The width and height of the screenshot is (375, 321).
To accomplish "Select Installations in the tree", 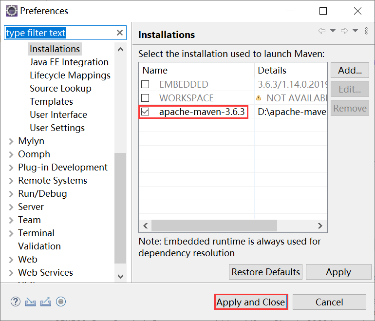I will click(x=55, y=49).
